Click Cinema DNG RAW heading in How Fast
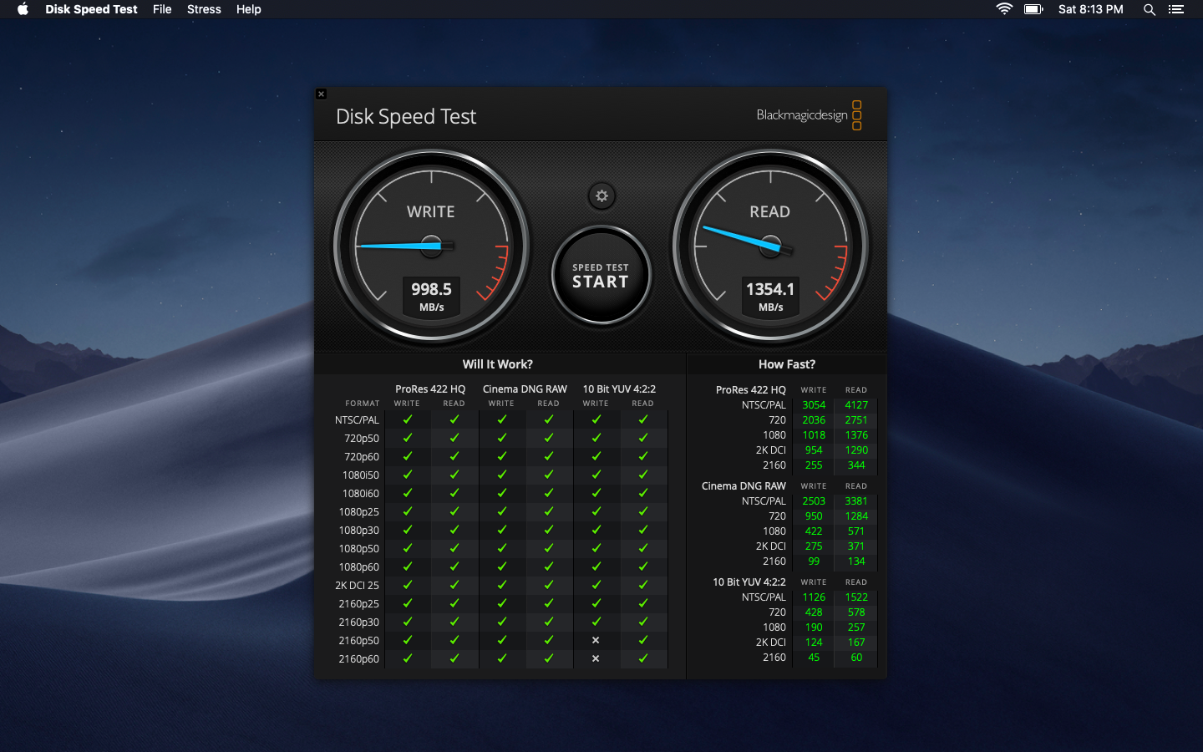1203x752 pixels. [744, 486]
